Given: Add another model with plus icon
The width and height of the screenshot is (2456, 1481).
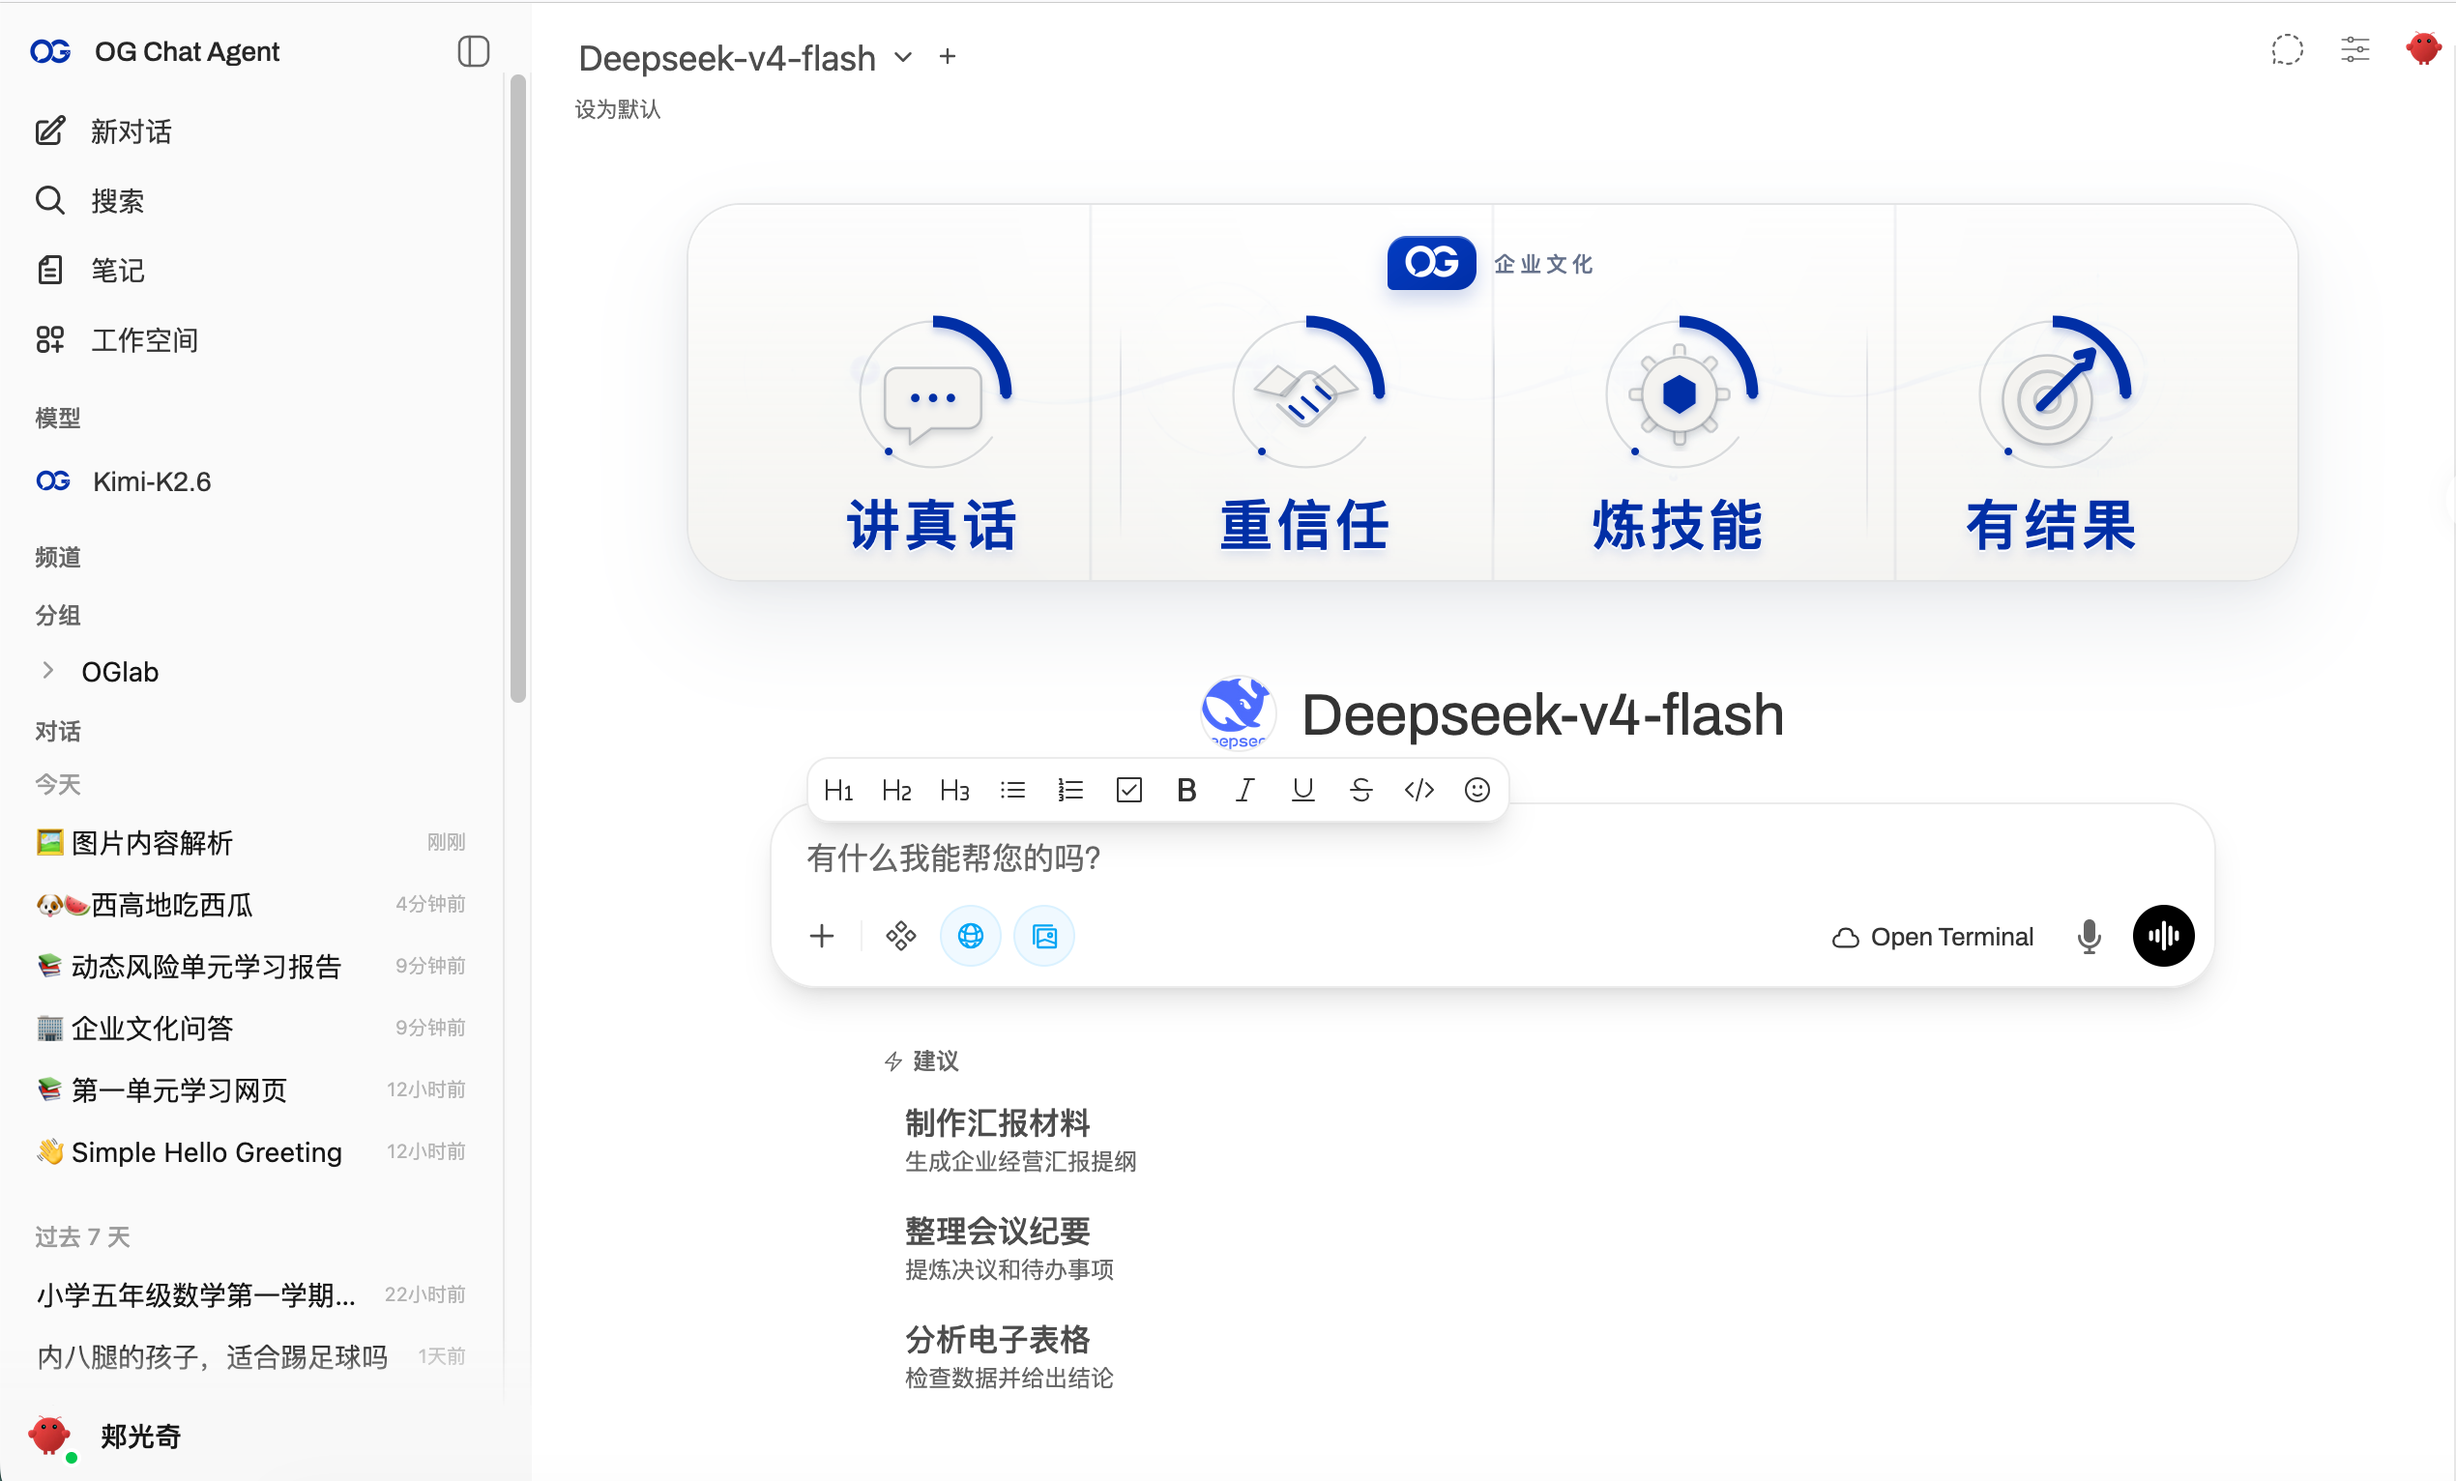Looking at the screenshot, I should point(947,57).
